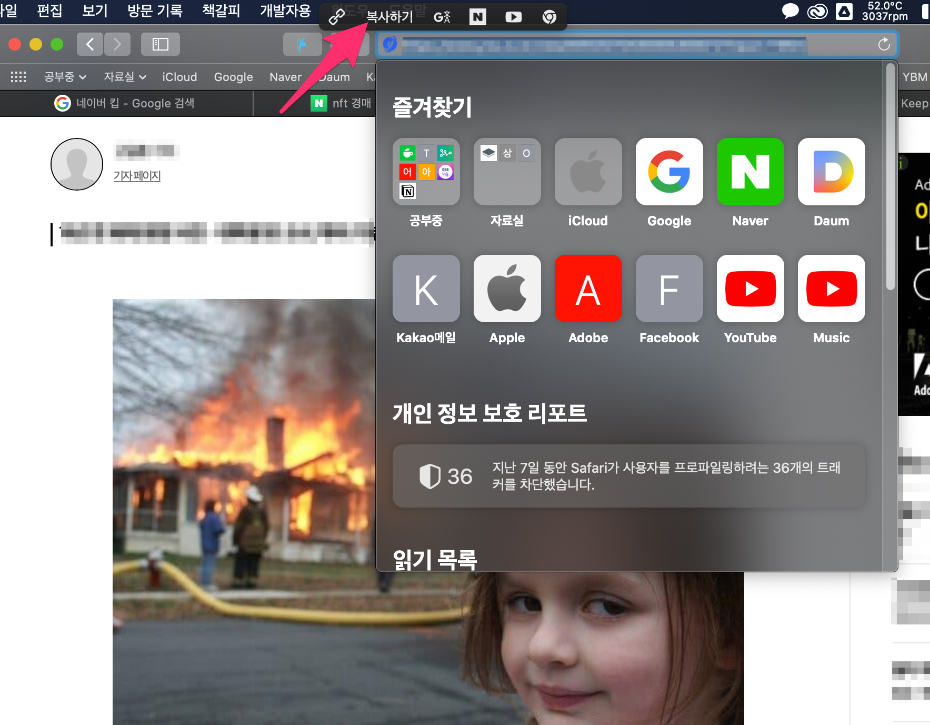Open the 방문 기록 menu
930x725 pixels.
point(155,11)
